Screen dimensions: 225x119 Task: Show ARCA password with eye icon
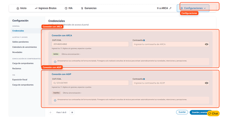(x=206, y=44)
